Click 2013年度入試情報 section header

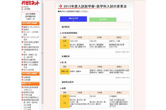click(31, 23)
